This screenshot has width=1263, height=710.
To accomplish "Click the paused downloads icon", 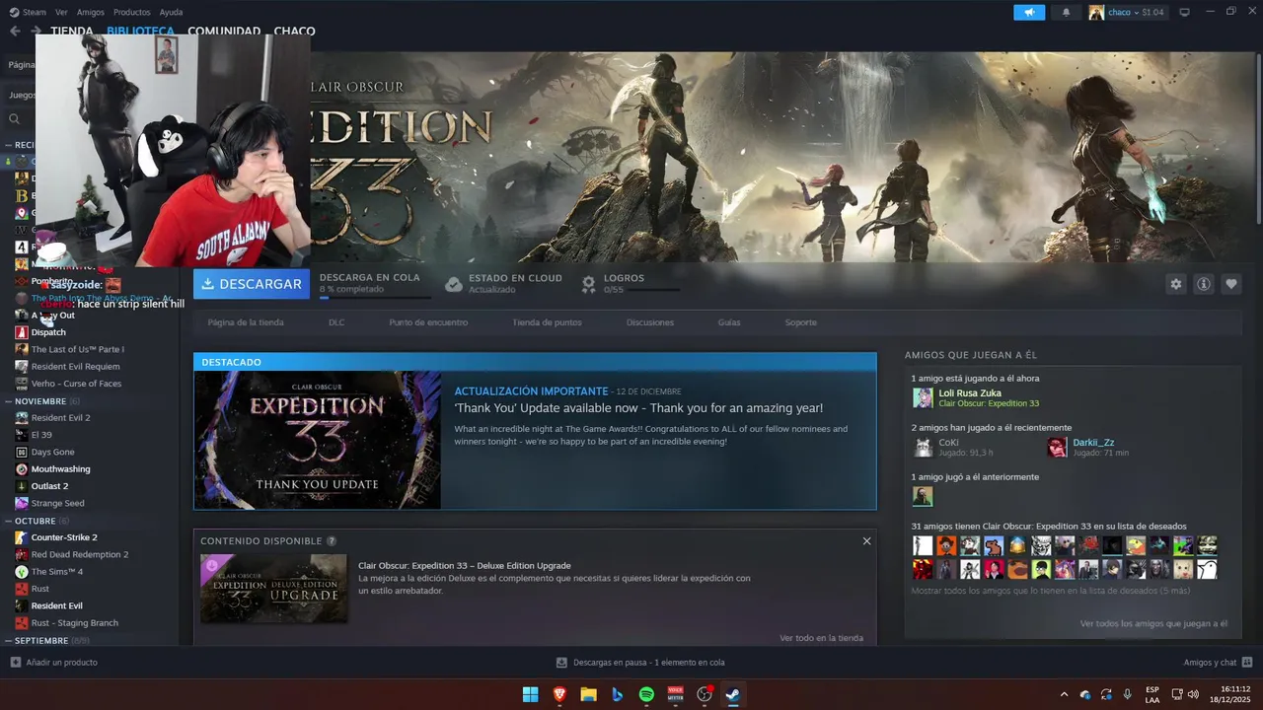I will 561,663.
